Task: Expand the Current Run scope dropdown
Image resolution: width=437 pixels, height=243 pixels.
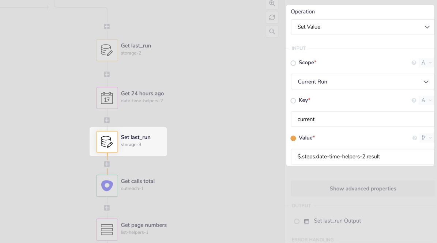Action: click(x=362, y=82)
